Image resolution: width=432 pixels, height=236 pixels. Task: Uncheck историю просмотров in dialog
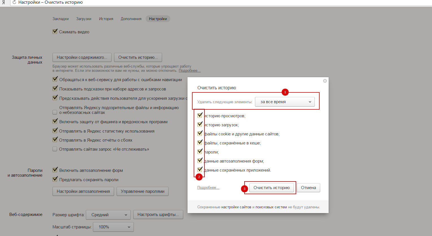200,115
